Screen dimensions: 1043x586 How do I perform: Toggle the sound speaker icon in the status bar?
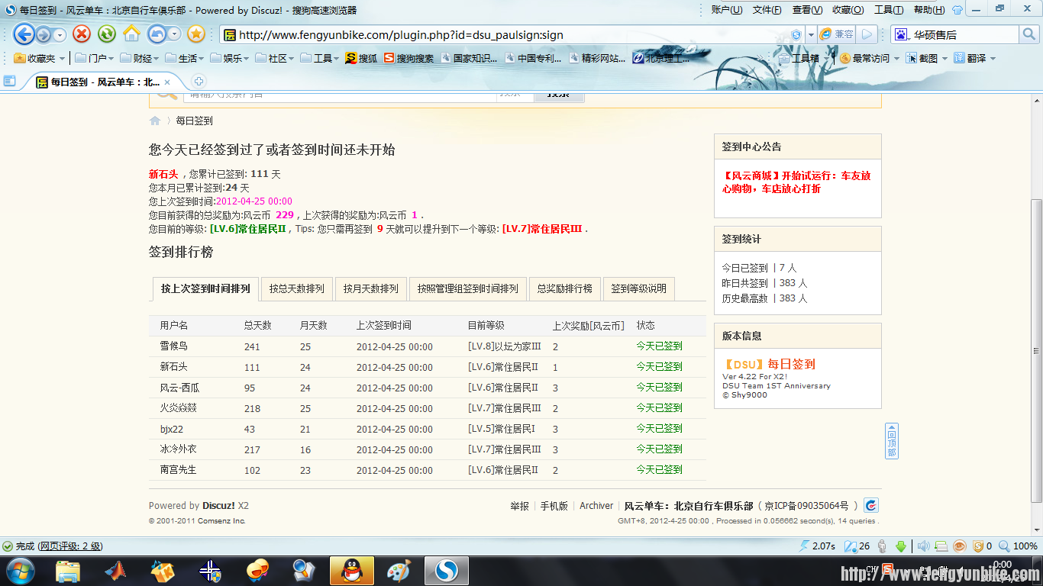click(x=923, y=546)
